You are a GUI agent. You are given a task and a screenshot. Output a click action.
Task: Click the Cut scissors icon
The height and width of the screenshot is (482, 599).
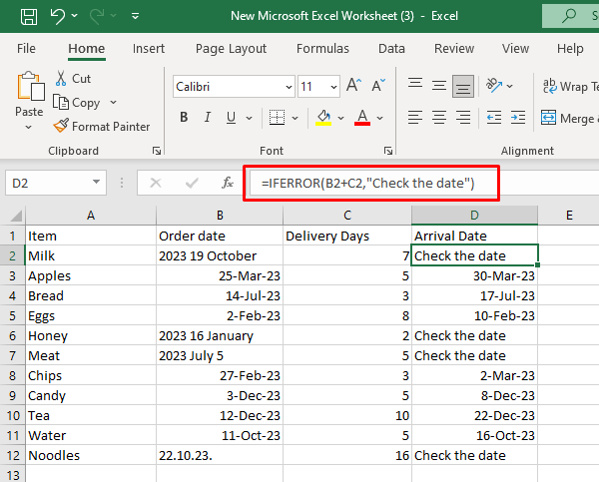pos(61,78)
